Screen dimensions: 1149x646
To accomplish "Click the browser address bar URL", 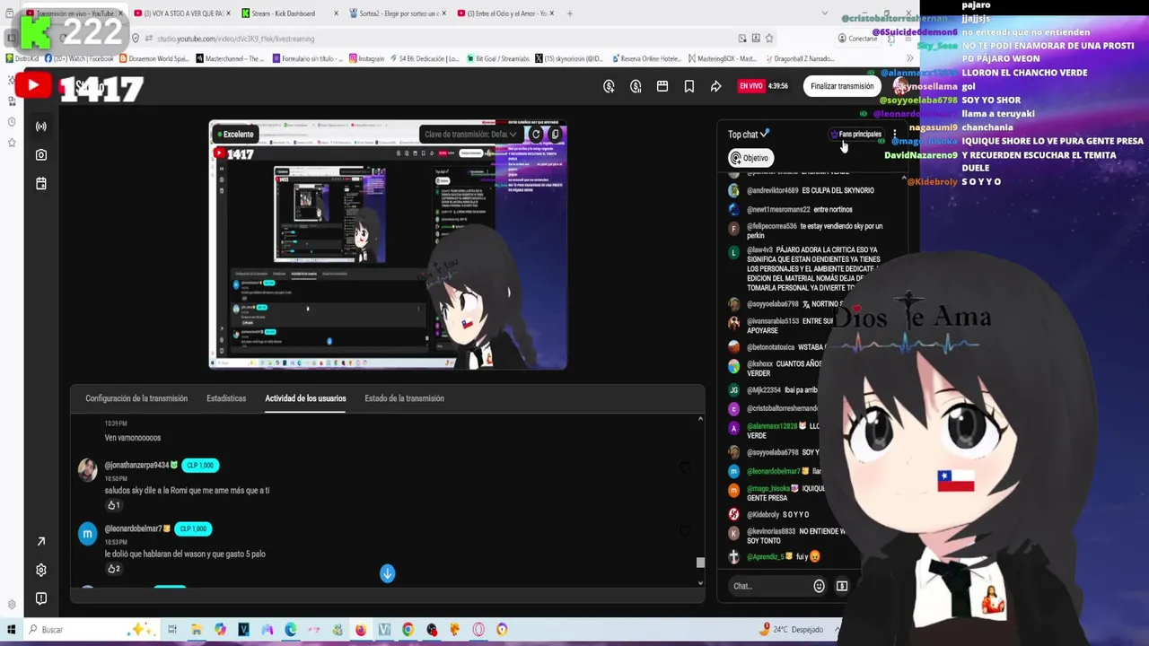I will pos(235,39).
